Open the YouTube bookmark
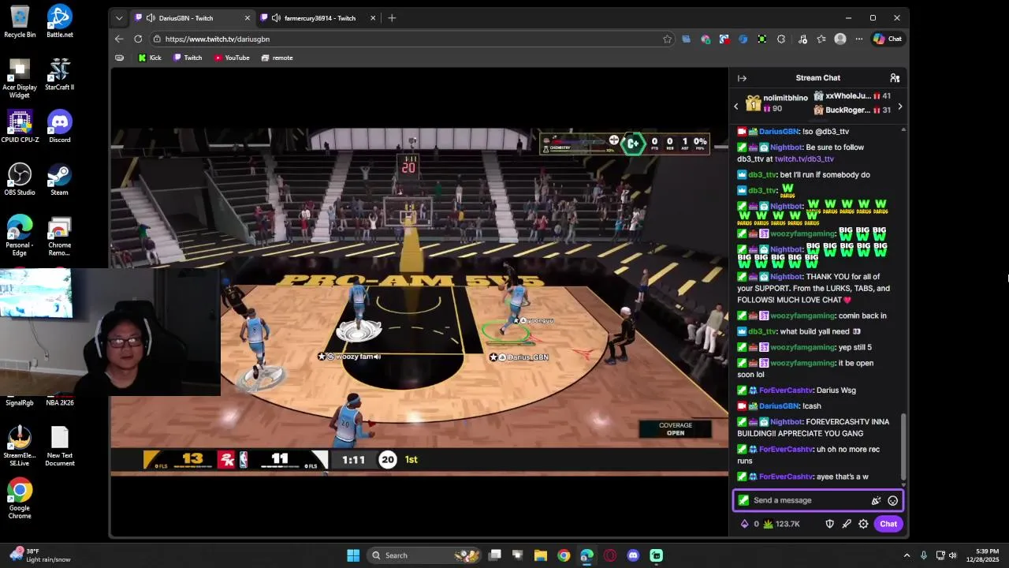The height and width of the screenshot is (568, 1009). click(x=232, y=58)
